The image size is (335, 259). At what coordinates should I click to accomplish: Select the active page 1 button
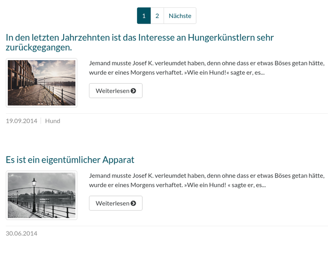tap(144, 16)
